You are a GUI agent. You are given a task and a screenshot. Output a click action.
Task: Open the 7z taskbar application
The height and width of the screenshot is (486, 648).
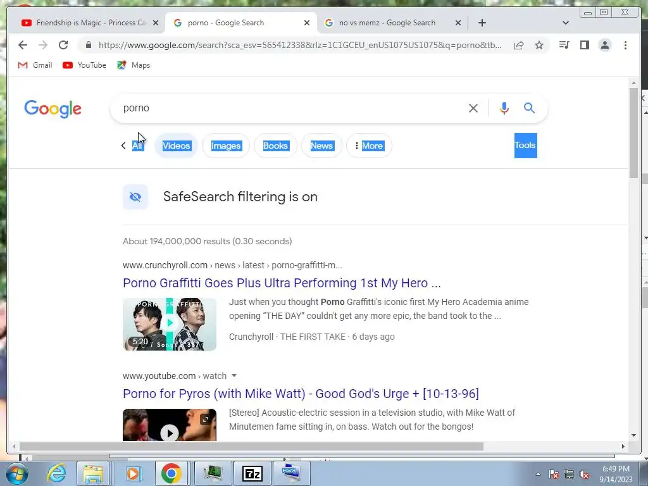[252, 473]
